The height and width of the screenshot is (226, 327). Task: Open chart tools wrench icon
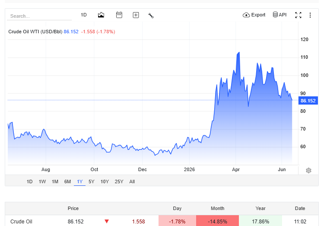151,16
